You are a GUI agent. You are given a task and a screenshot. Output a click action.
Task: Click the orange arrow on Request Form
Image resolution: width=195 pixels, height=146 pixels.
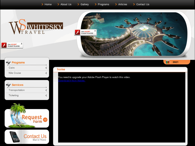pyautogui.click(x=45, y=120)
